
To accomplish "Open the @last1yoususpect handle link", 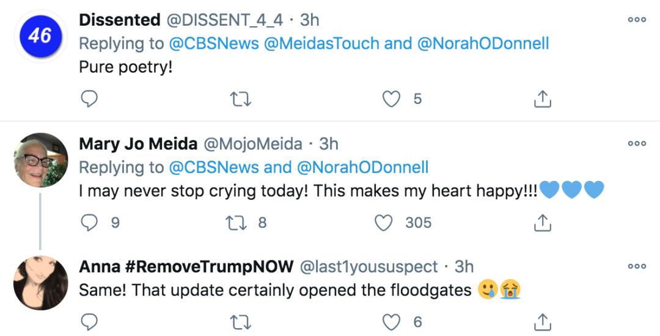I will click(x=369, y=267).
